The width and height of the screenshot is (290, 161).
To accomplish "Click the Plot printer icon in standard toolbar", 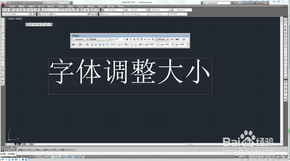I will coord(15,10).
